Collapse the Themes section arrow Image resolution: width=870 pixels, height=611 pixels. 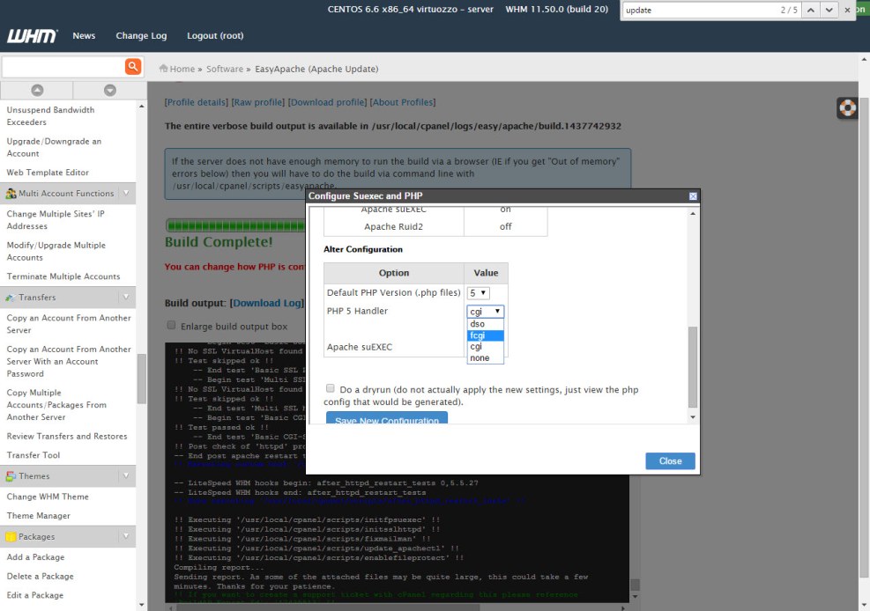(126, 476)
